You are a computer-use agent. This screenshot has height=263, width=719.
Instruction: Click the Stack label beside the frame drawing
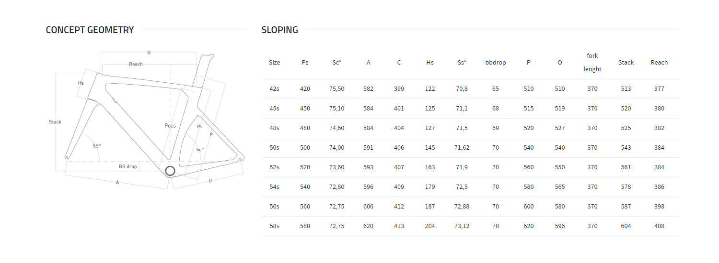click(55, 122)
